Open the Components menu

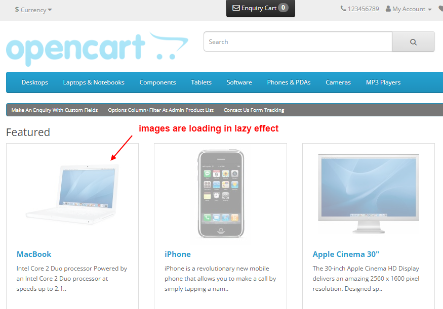(157, 82)
